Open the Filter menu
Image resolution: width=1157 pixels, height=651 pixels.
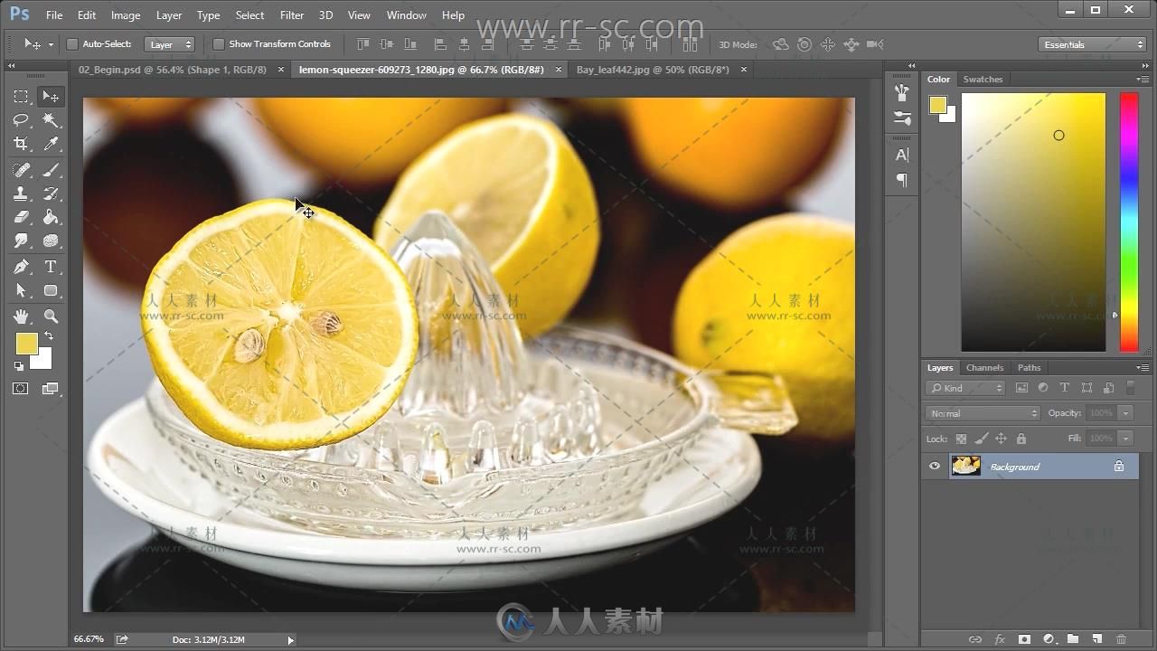point(292,15)
